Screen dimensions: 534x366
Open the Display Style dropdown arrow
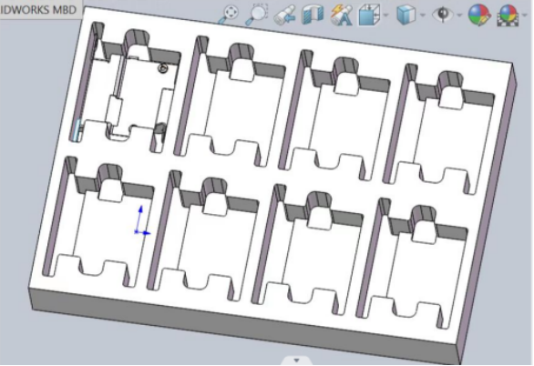click(x=423, y=15)
